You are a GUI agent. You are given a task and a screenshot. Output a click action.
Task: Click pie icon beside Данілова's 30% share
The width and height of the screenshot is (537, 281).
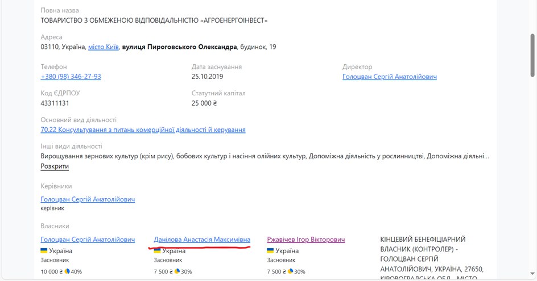pyautogui.click(x=177, y=271)
